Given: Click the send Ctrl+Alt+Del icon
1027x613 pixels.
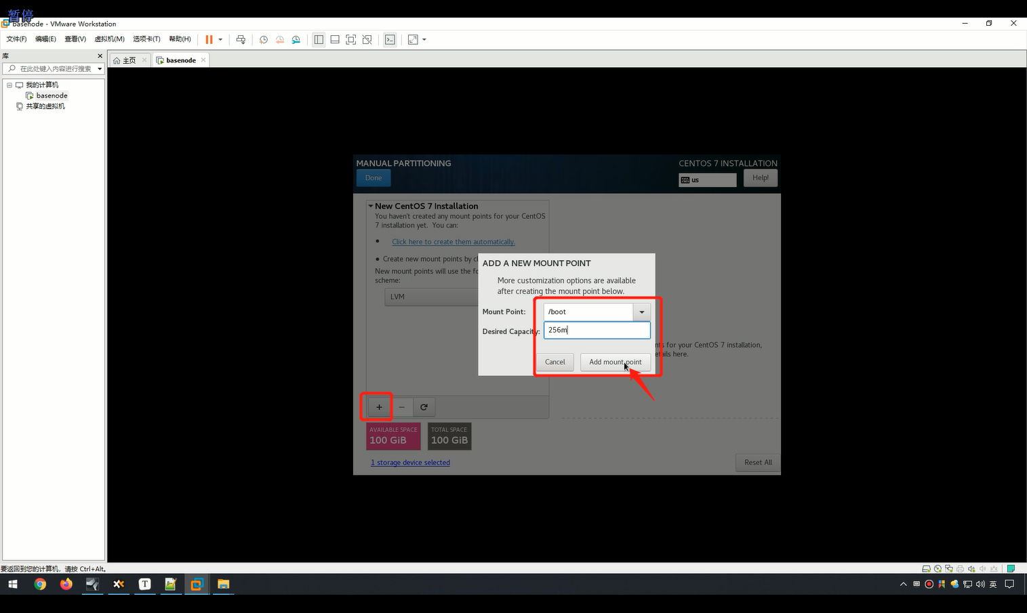Looking at the screenshot, I should [241, 40].
